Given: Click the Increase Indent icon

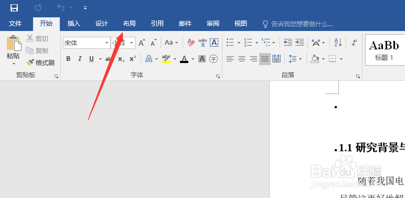Looking at the screenshot, I should click(x=300, y=43).
